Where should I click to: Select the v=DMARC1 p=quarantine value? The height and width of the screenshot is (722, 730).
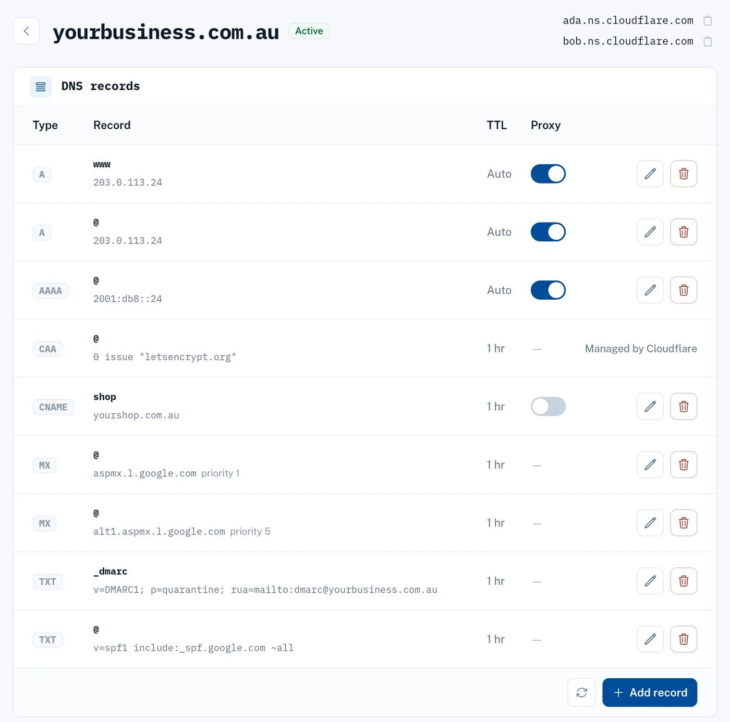[x=265, y=590]
